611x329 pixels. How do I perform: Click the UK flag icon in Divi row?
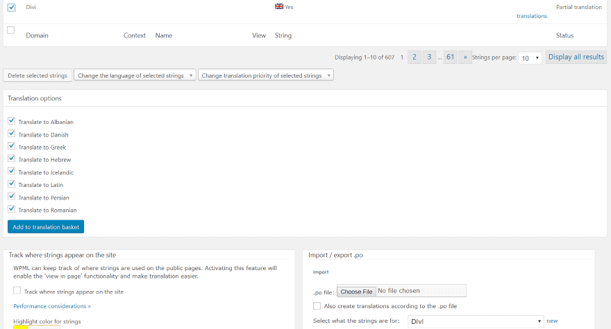click(x=278, y=6)
